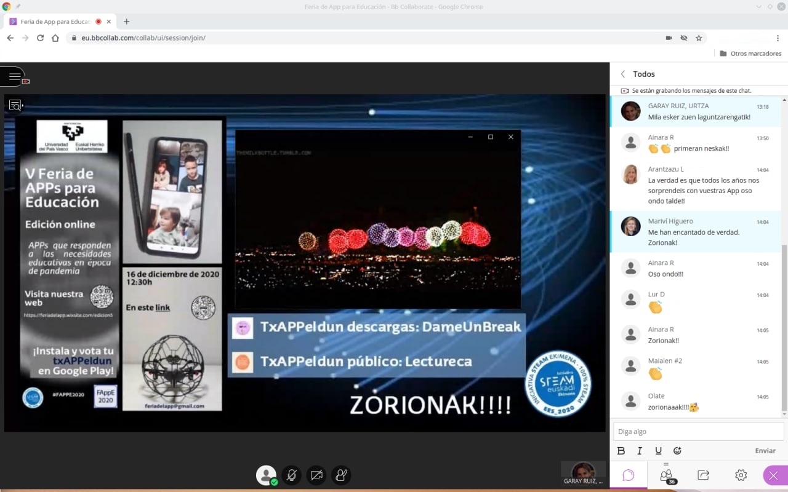Image resolution: width=788 pixels, height=492 pixels.
Task: Open attendees panel with 36 badge
Action: [666, 475]
